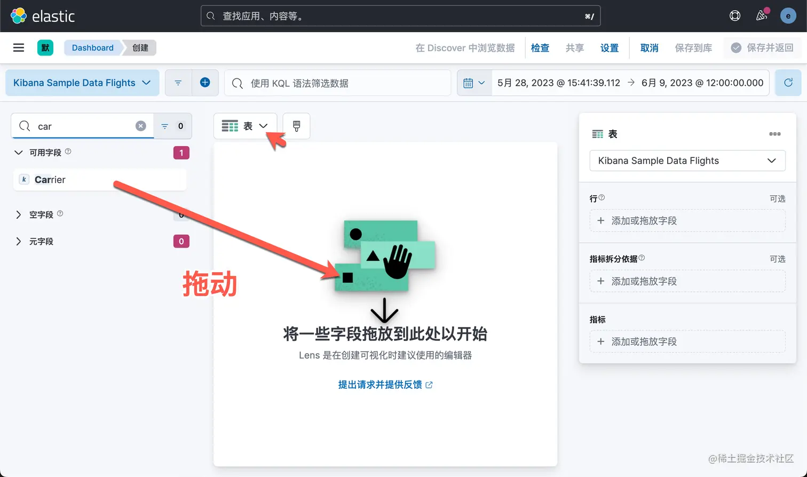The height and width of the screenshot is (477, 807).
Task: Open the user avatar 'e' menu
Action: click(788, 16)
